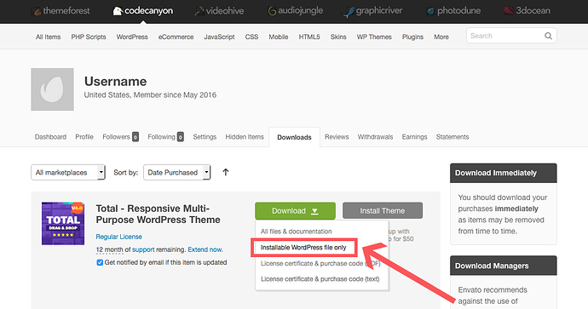This screenshot has width=588, height=309.
Task: Choose Installable WordPress file only option
Action: tap(303, 248)
